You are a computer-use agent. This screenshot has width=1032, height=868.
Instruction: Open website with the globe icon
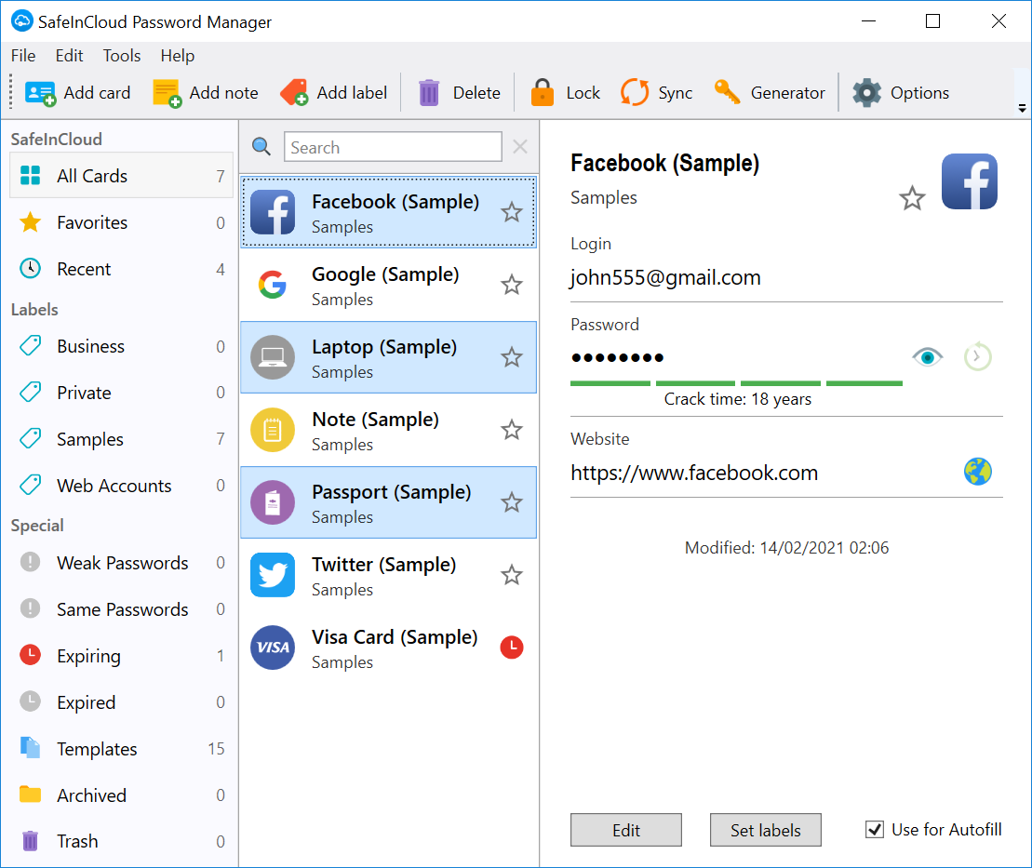[x=977, y=472]
